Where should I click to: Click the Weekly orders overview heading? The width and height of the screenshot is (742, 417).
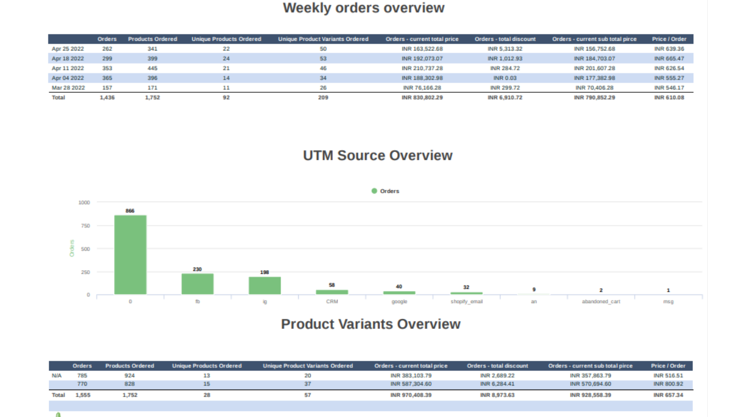point(364,8)
